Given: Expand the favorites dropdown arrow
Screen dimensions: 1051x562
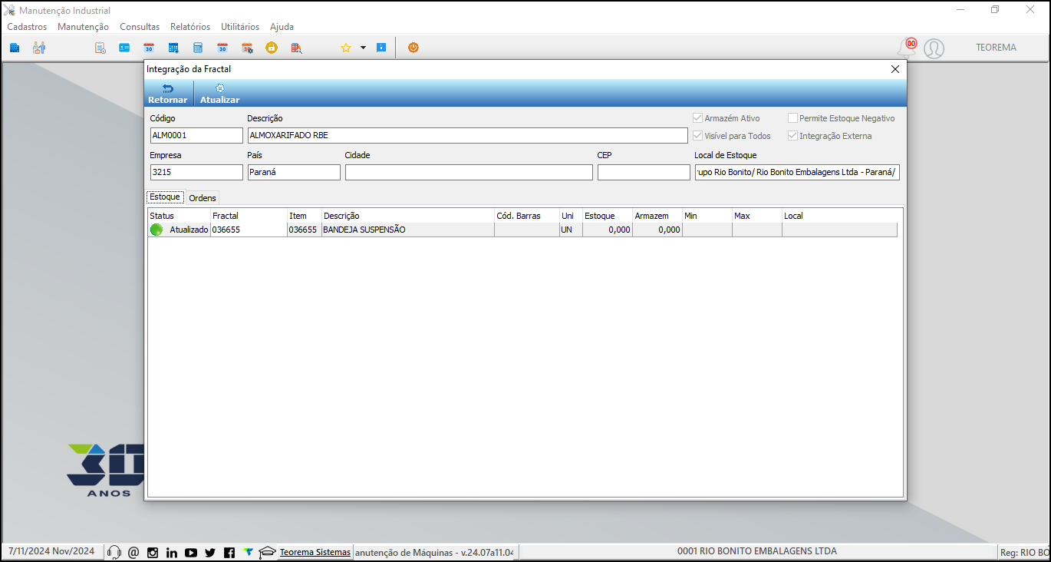Looking at the screenshot, I should click(x=363, y=48).
